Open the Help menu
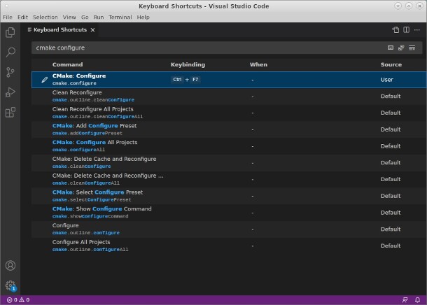427x305 pixels. coord(143,17)
